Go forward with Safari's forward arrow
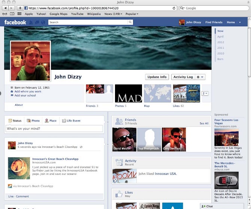251x209 pixels. coord(12,8)
